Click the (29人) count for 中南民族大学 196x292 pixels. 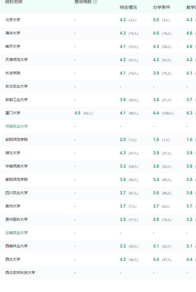pos(134,167)
